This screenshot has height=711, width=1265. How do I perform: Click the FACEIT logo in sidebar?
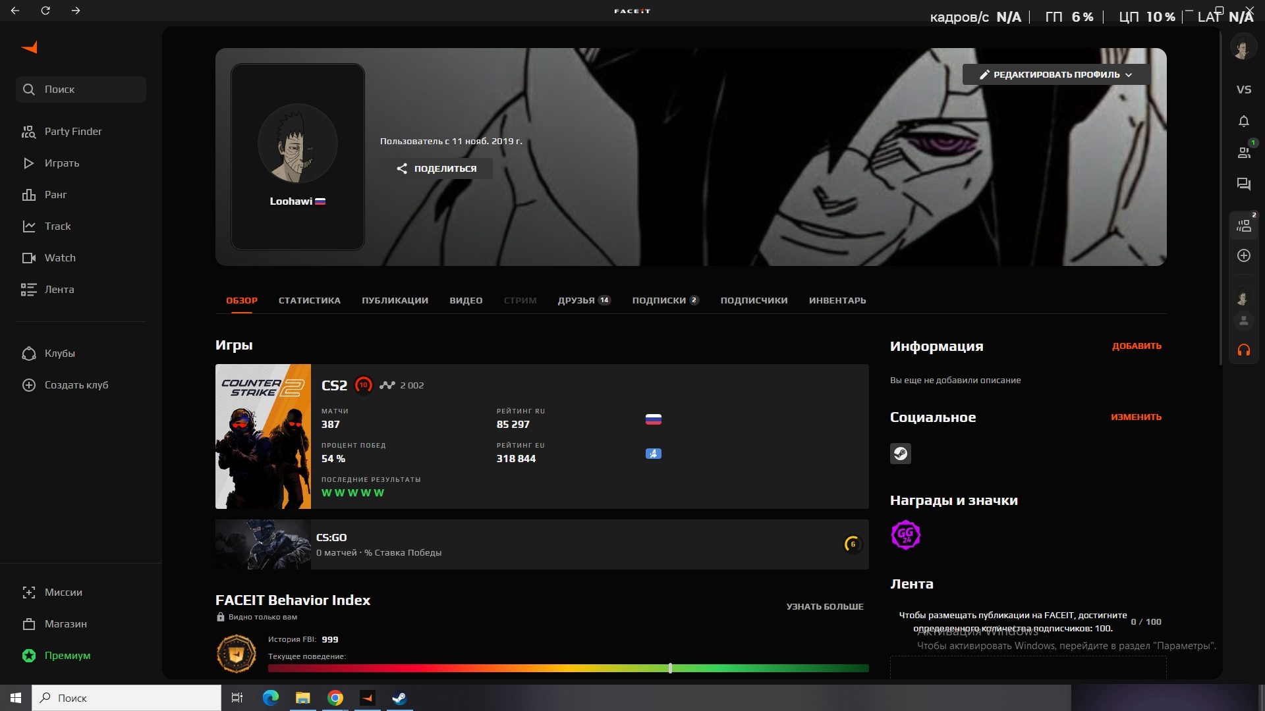point(30,47)
